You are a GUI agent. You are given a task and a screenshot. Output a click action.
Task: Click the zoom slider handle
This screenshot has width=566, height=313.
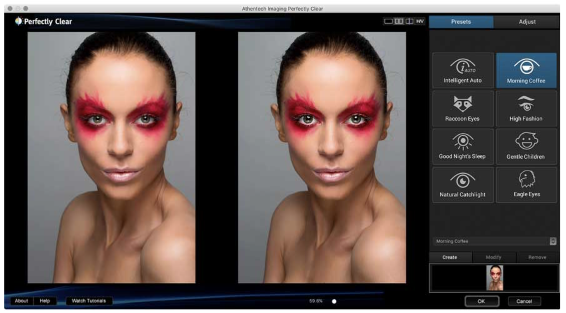pos(334,301)
